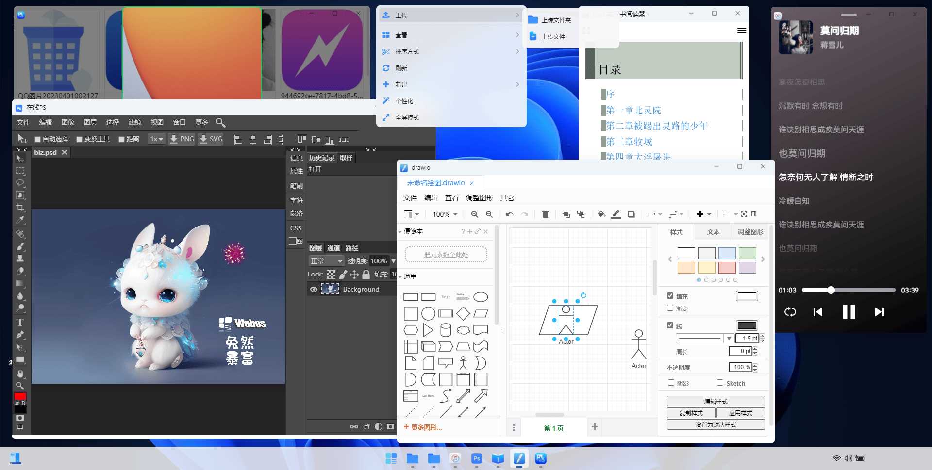Select the Crop tool in 在线PS toolbar
The image size is (932, 470).
pos(20,208)
